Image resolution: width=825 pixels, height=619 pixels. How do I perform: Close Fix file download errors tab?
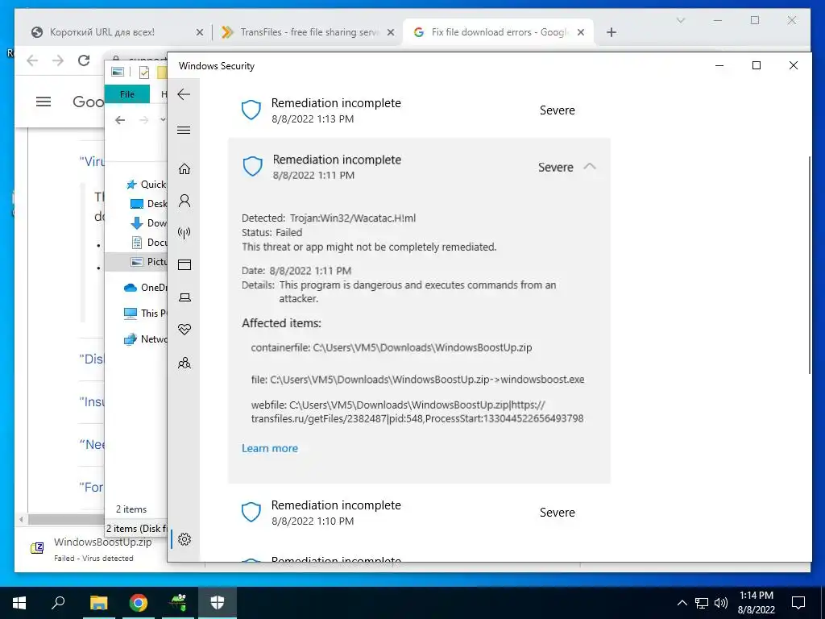click(x=581, y=32)
